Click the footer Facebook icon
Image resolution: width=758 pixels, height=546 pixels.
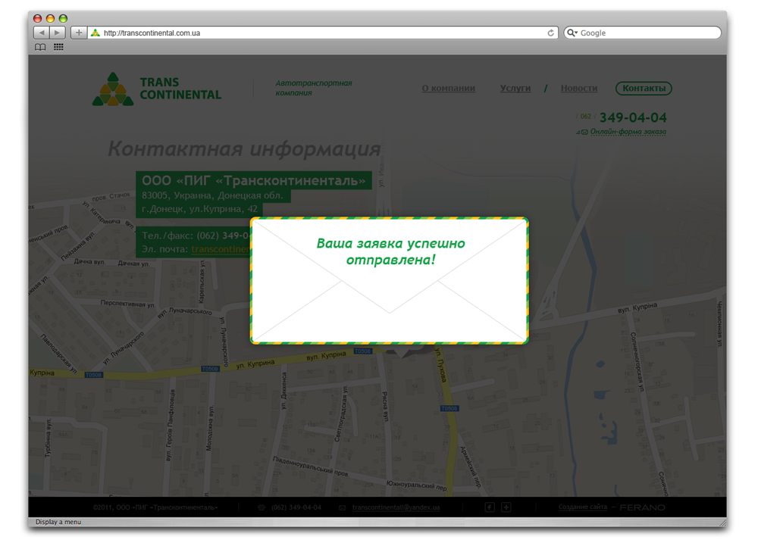click(490, 507)
